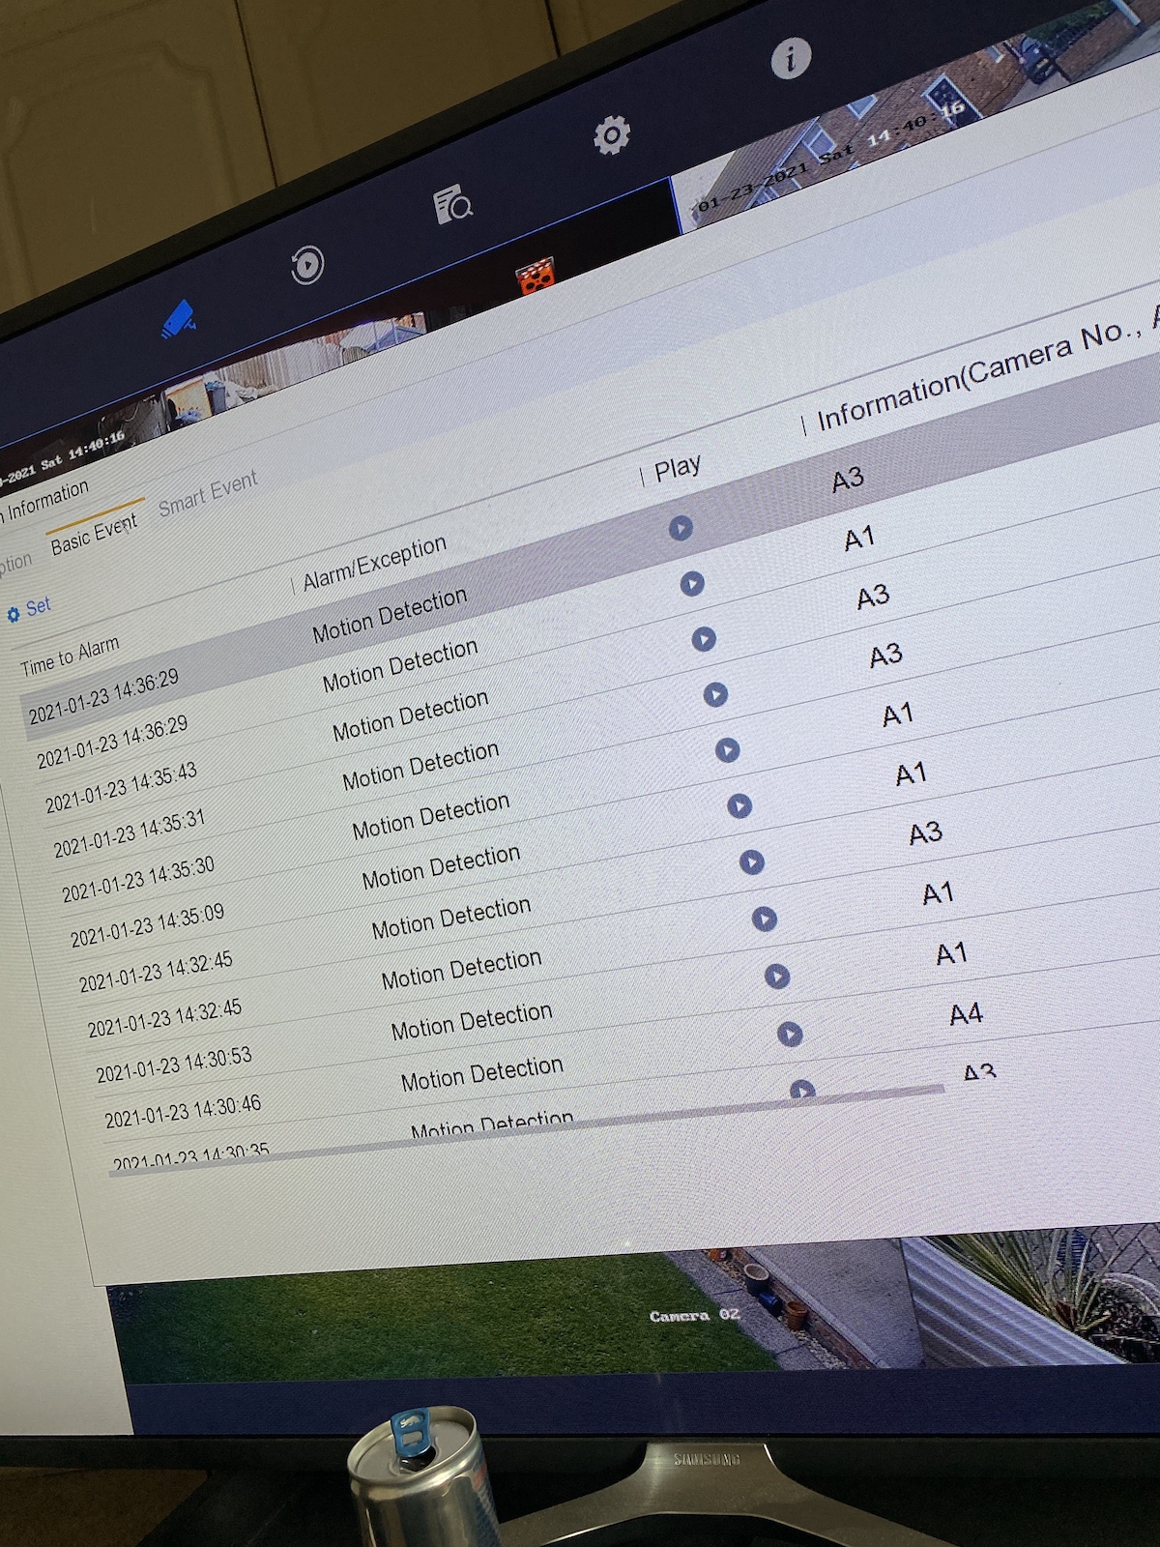Open the settings gear in top bar
This screenshot has width=1160, height=1547.
(x=611, y=135)
